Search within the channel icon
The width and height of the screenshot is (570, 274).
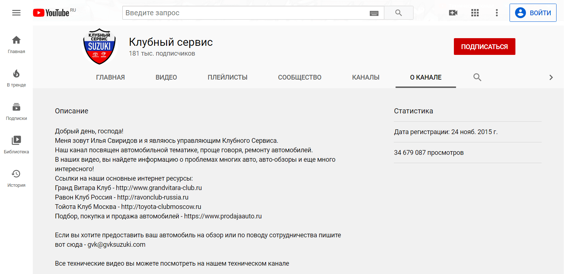(x=477, y=77)
